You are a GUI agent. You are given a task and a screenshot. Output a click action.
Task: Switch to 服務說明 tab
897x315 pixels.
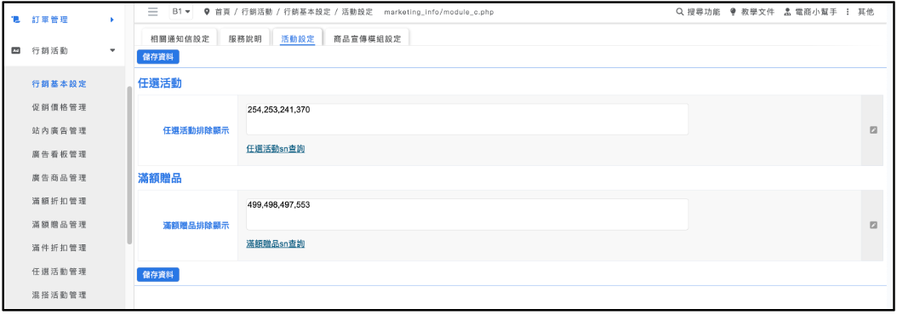pyautogui.click(x=245, y=38)
